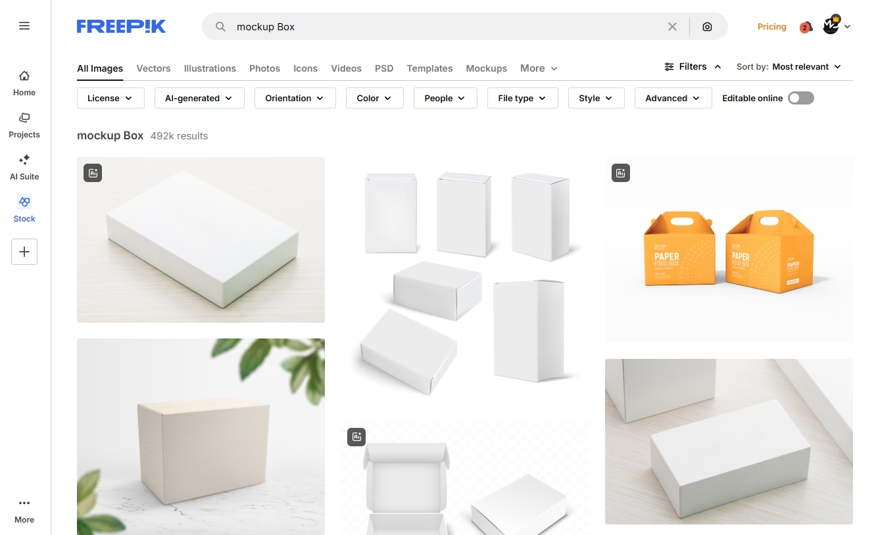This screenshot has width=876, height=535.
Task: Click the Stock icon in the sidebar
Action: click(24, 202)
